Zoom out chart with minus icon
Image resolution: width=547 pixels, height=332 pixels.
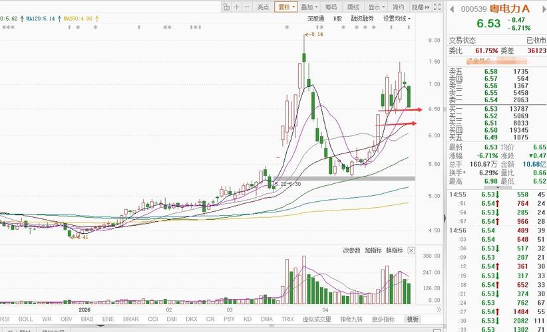247,7
